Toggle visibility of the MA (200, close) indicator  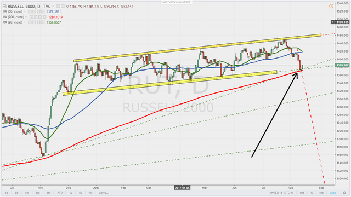[x=32, y=17]
